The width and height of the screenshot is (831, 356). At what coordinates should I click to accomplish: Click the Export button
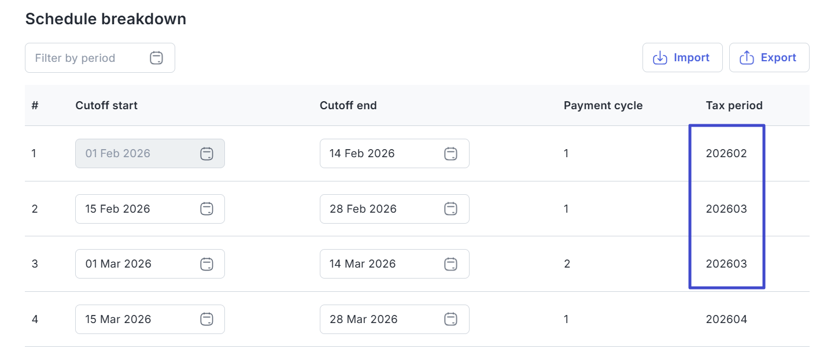769,58
